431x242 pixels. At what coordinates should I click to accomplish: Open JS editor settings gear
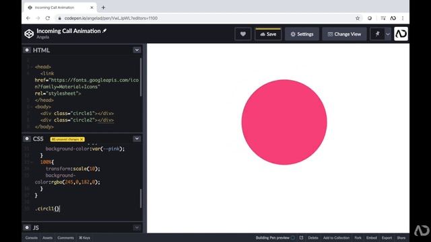[x=27, y=227]
